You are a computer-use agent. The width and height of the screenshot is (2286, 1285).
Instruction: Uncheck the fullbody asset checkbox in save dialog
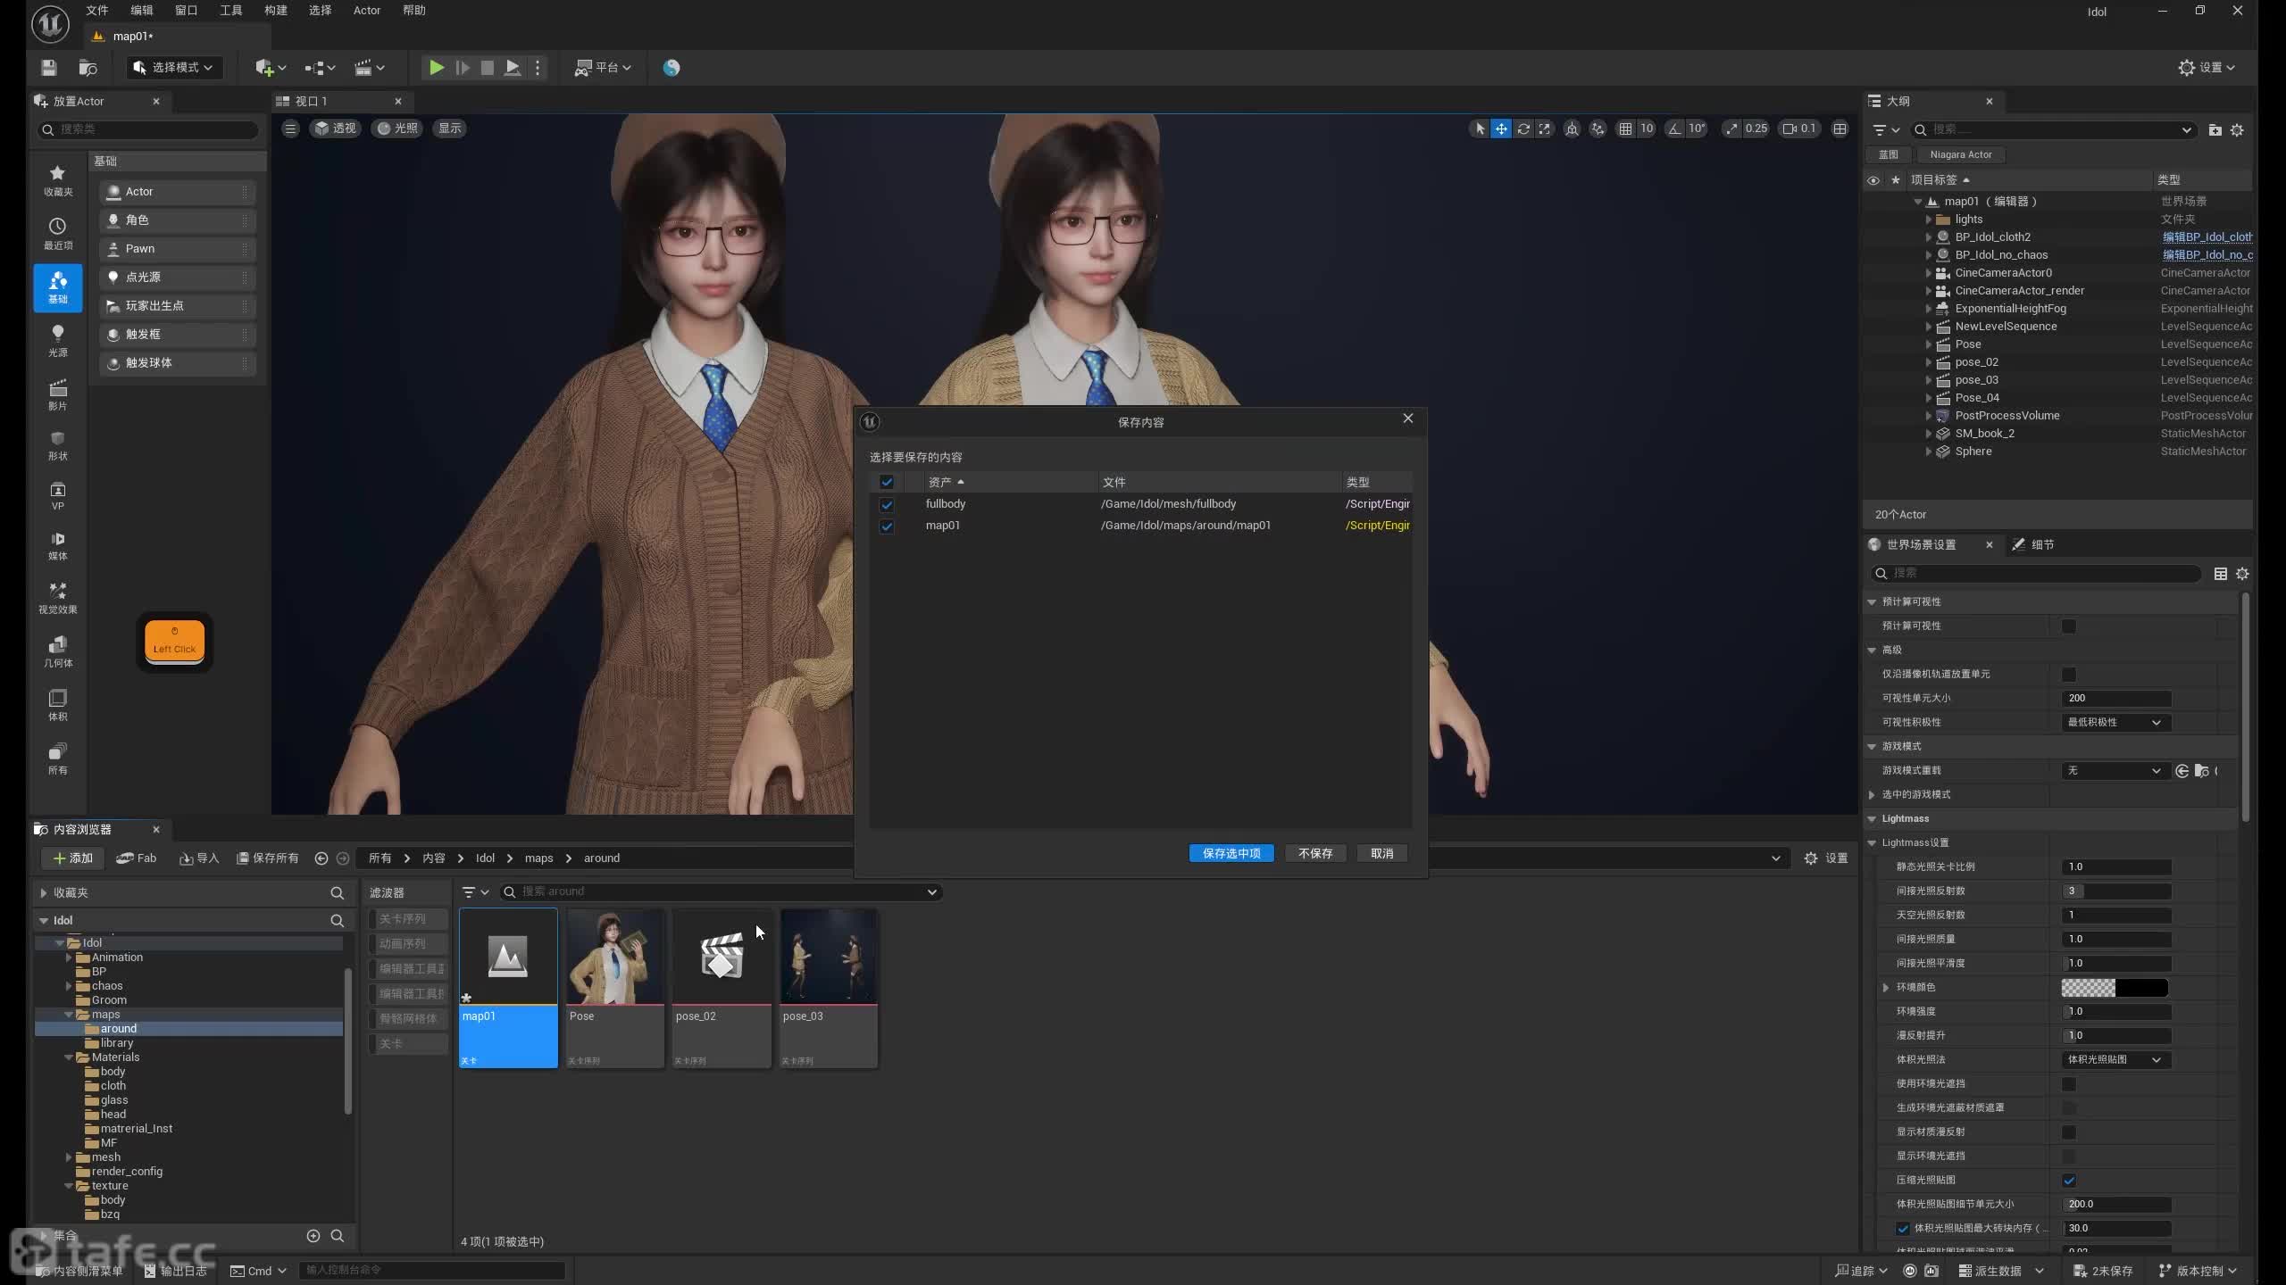(x=887, y=504)
